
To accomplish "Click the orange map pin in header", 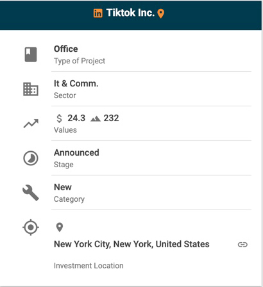I will 161,13.
